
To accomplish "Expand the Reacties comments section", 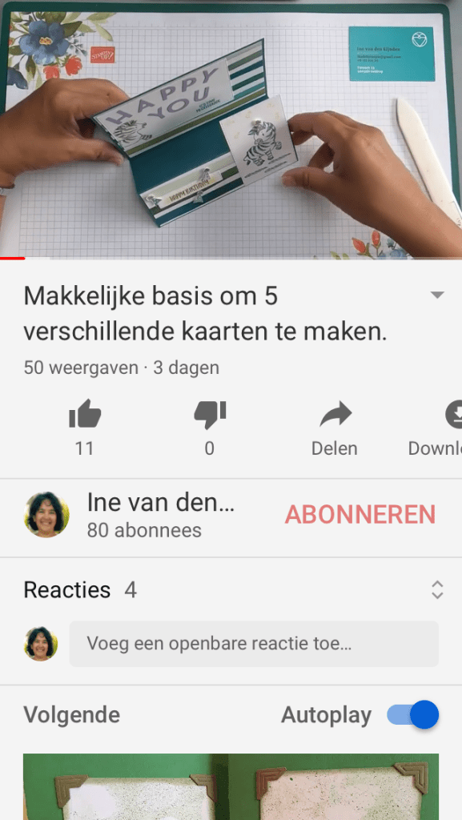I will pos(437,590).
